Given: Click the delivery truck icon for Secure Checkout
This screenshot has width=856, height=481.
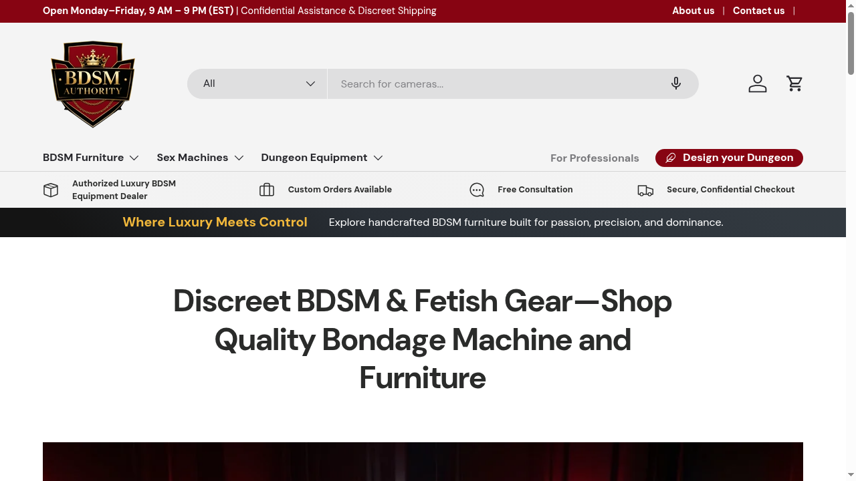Looking at the screenshot, I should click(645, 190).
